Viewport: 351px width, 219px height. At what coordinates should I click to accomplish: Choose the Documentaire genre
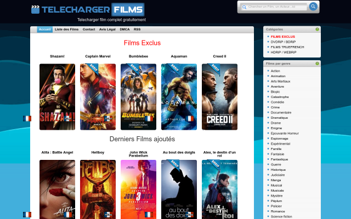tap(281, 113)
